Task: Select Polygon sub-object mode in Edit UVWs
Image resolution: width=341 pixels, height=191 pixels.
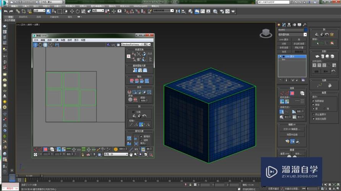Action: 45,149
